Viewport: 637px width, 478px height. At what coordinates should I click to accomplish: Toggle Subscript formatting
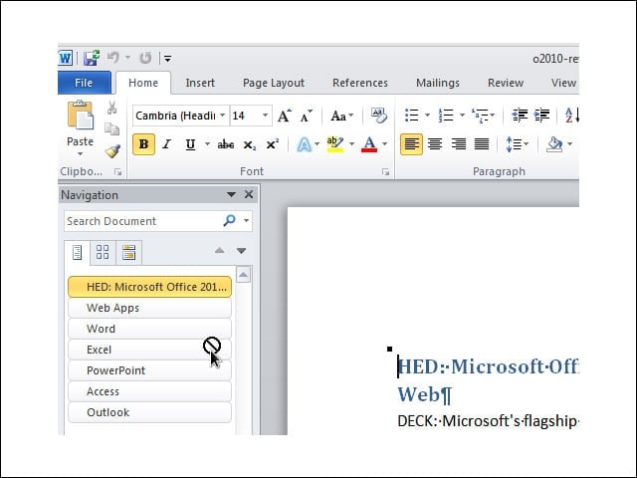(250, 144)
